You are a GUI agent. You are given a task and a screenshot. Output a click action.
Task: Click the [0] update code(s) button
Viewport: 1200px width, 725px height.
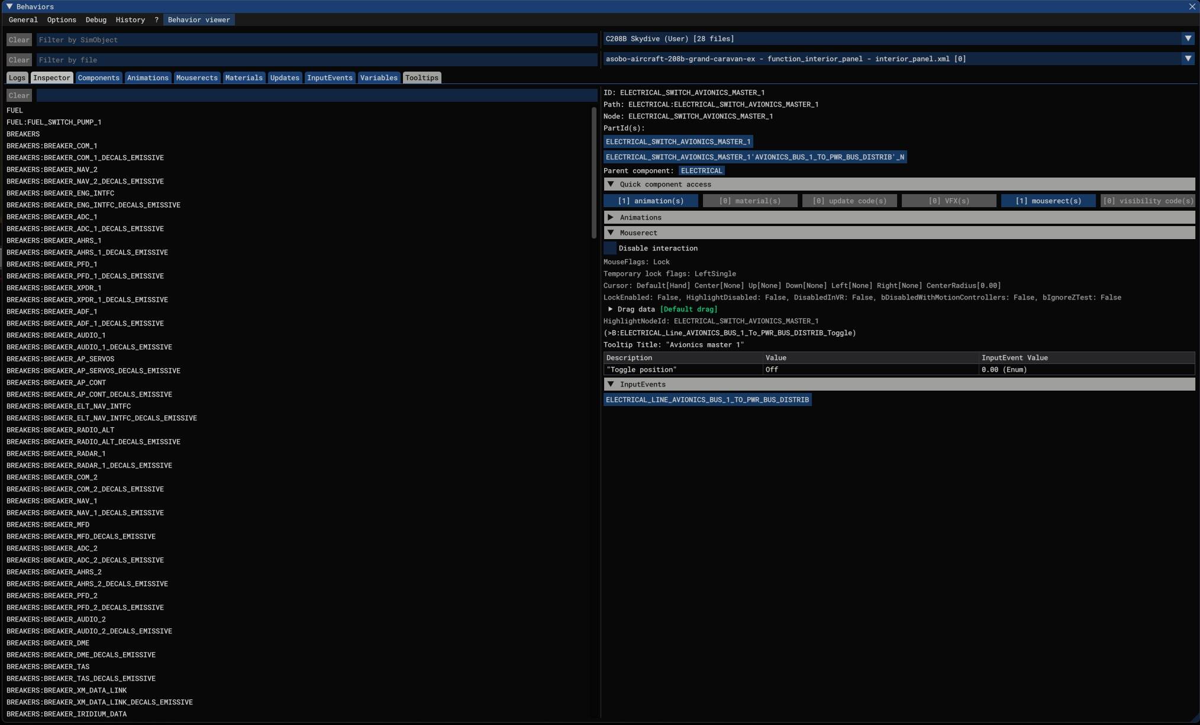tap(849, 201)
